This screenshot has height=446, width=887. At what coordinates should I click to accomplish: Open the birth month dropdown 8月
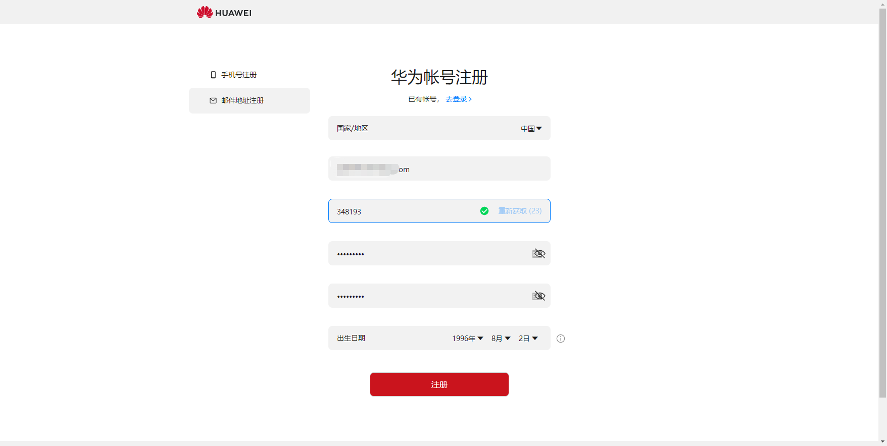coord(501,339)
